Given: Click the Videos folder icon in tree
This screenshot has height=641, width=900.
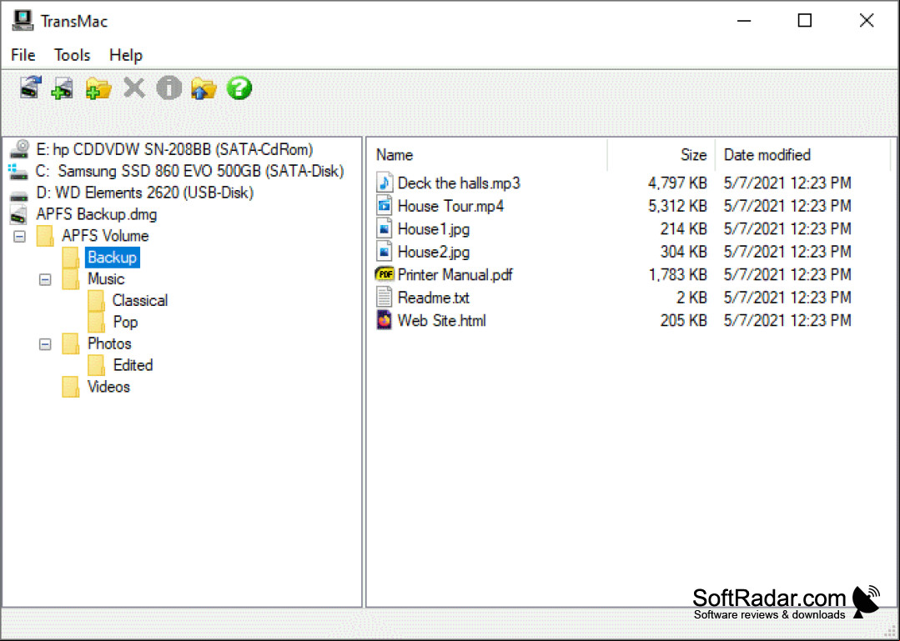Looking at the screenshot, I should pos(71,387).
